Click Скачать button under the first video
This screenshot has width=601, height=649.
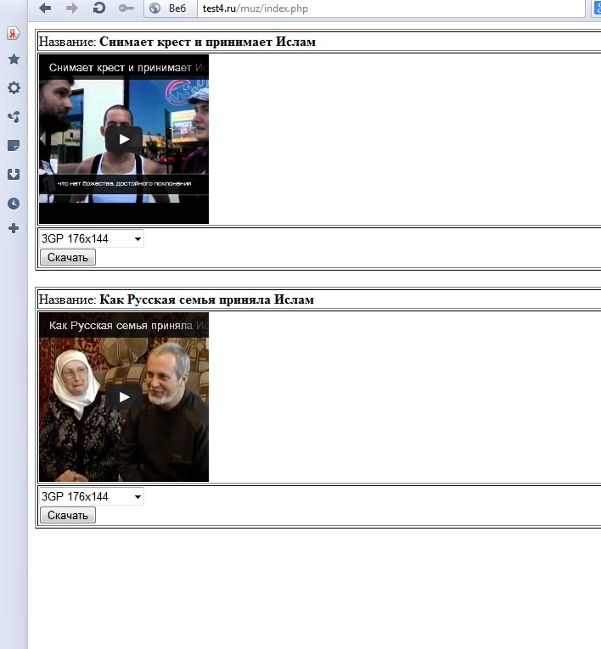(x=68, y=257)
